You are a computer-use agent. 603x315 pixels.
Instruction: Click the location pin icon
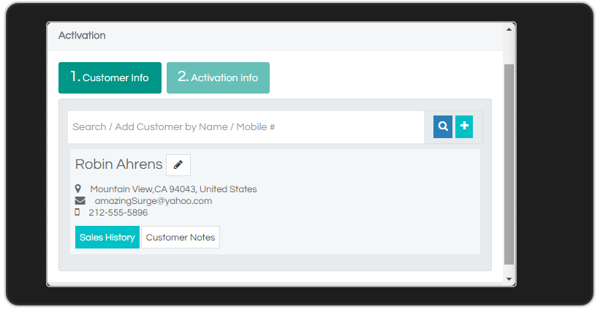[78, 189]
